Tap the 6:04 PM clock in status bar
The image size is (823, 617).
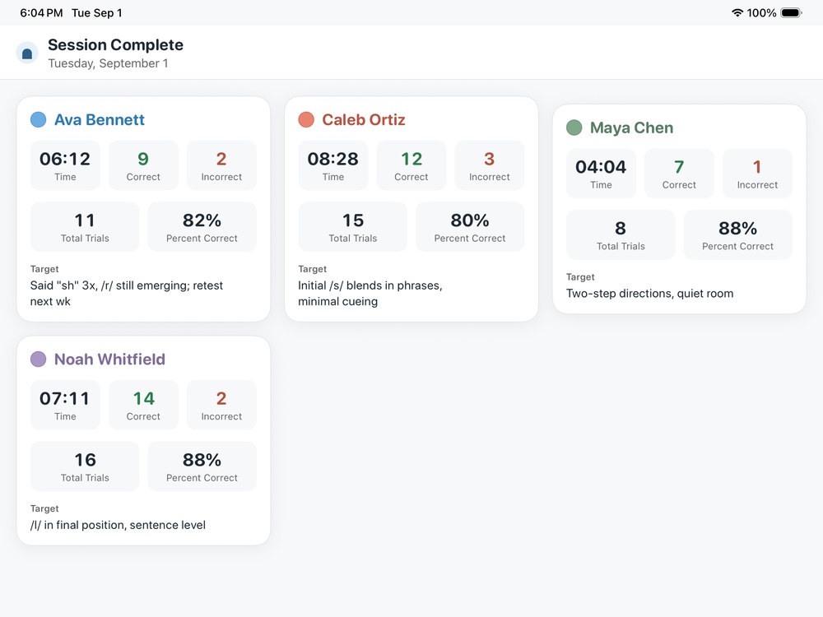pos(41,12)
